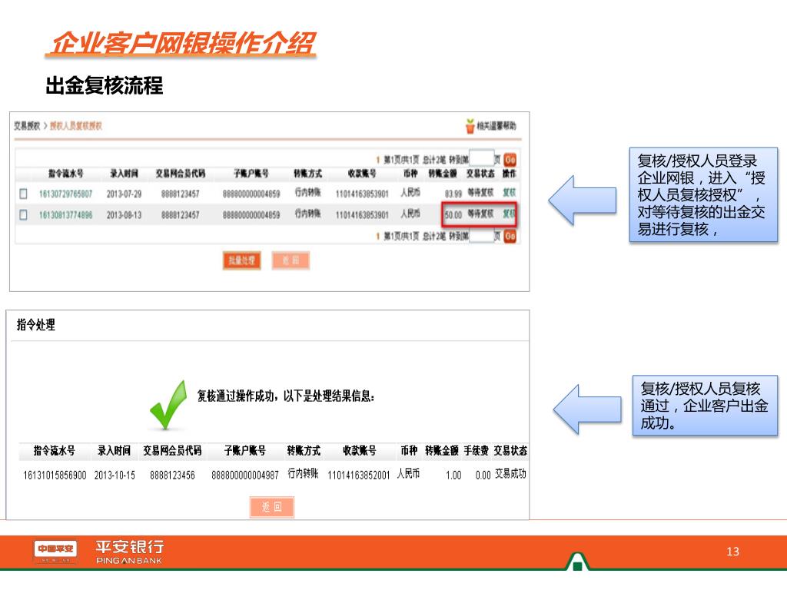Click sub-account 888800000004987 cell
Screen dimensions: 787x590
245,475
